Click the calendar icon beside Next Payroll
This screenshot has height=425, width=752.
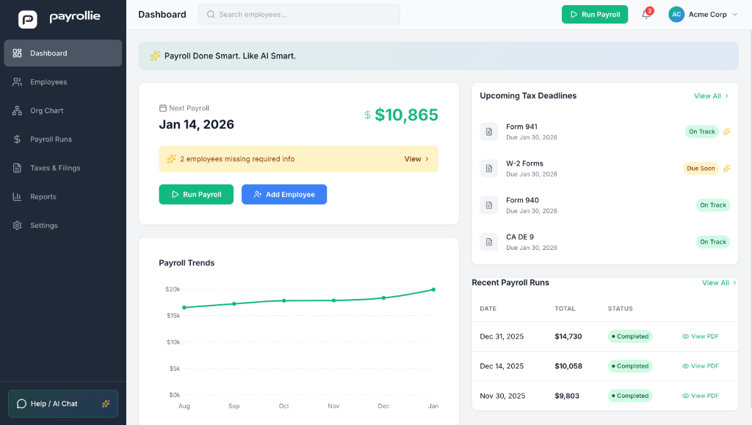(x=164, y=107)
